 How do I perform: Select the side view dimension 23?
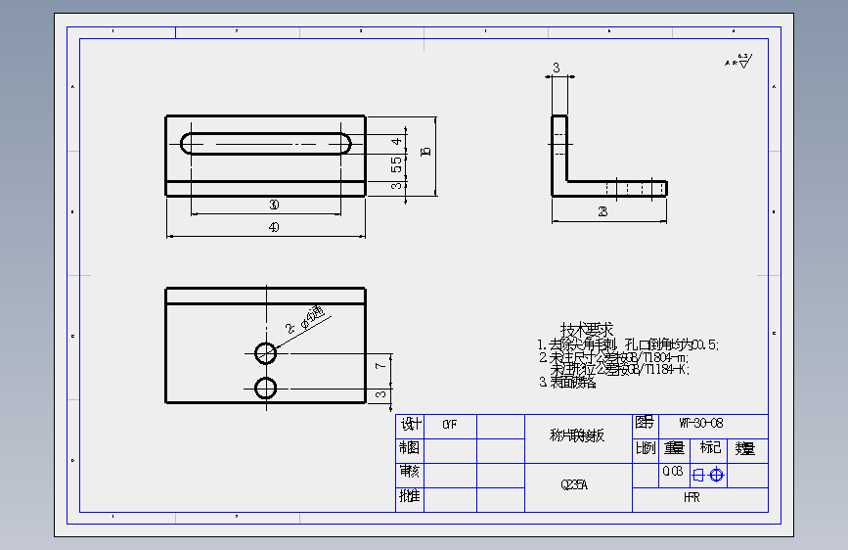click(x=603, y=212)
